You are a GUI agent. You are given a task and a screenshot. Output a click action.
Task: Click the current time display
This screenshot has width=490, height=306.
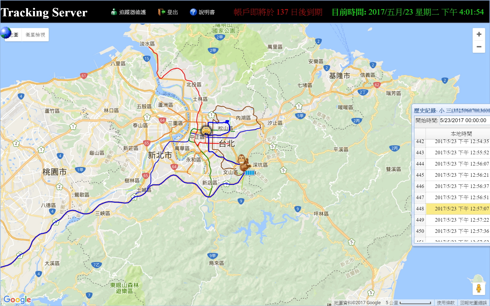[408, 12]
